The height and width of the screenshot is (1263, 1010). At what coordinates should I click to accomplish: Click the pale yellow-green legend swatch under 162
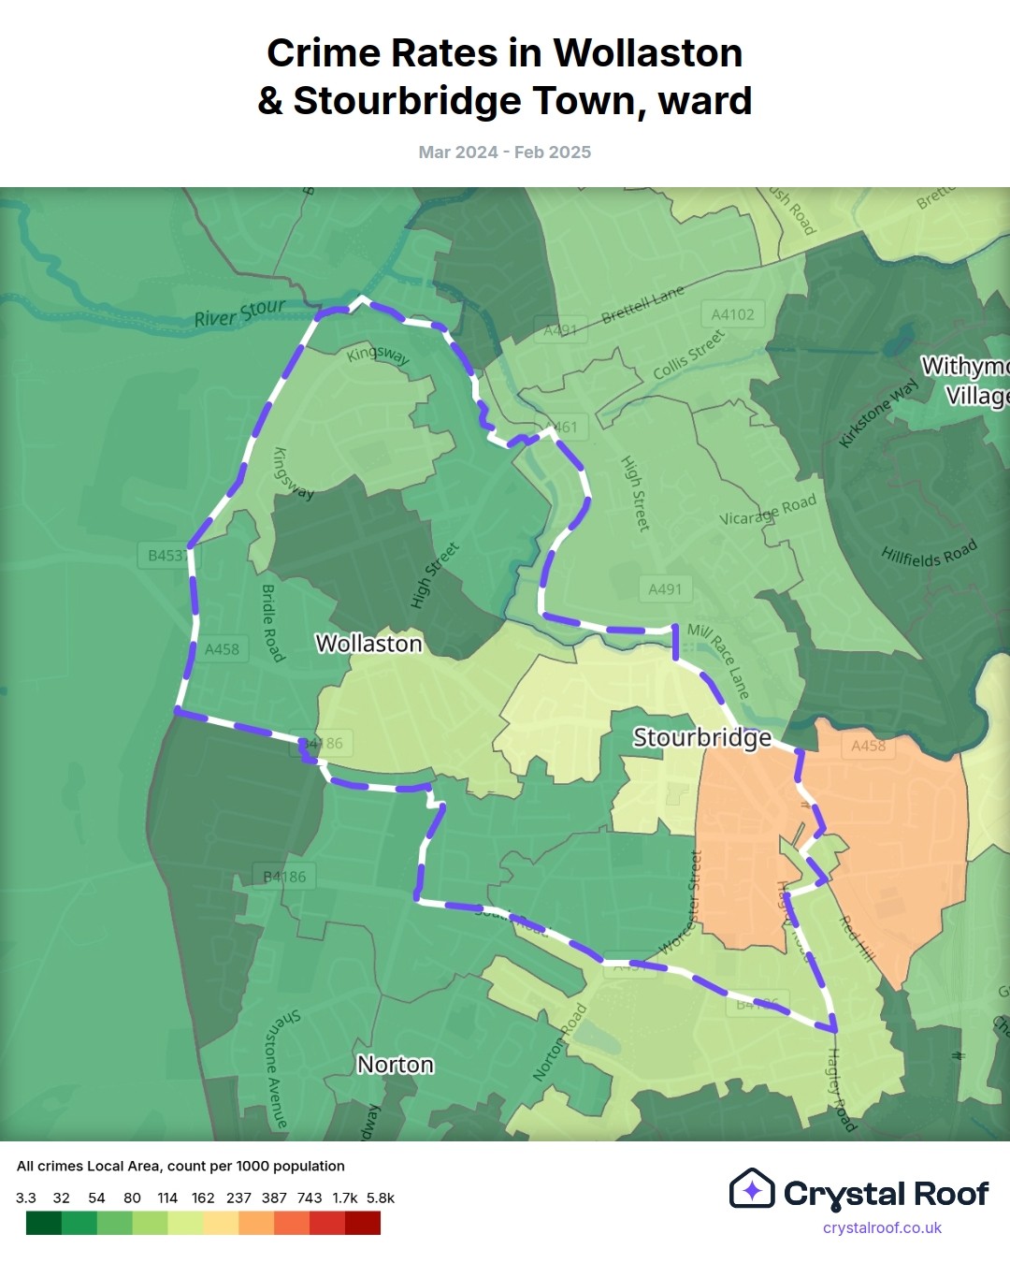coord(185,1223)
